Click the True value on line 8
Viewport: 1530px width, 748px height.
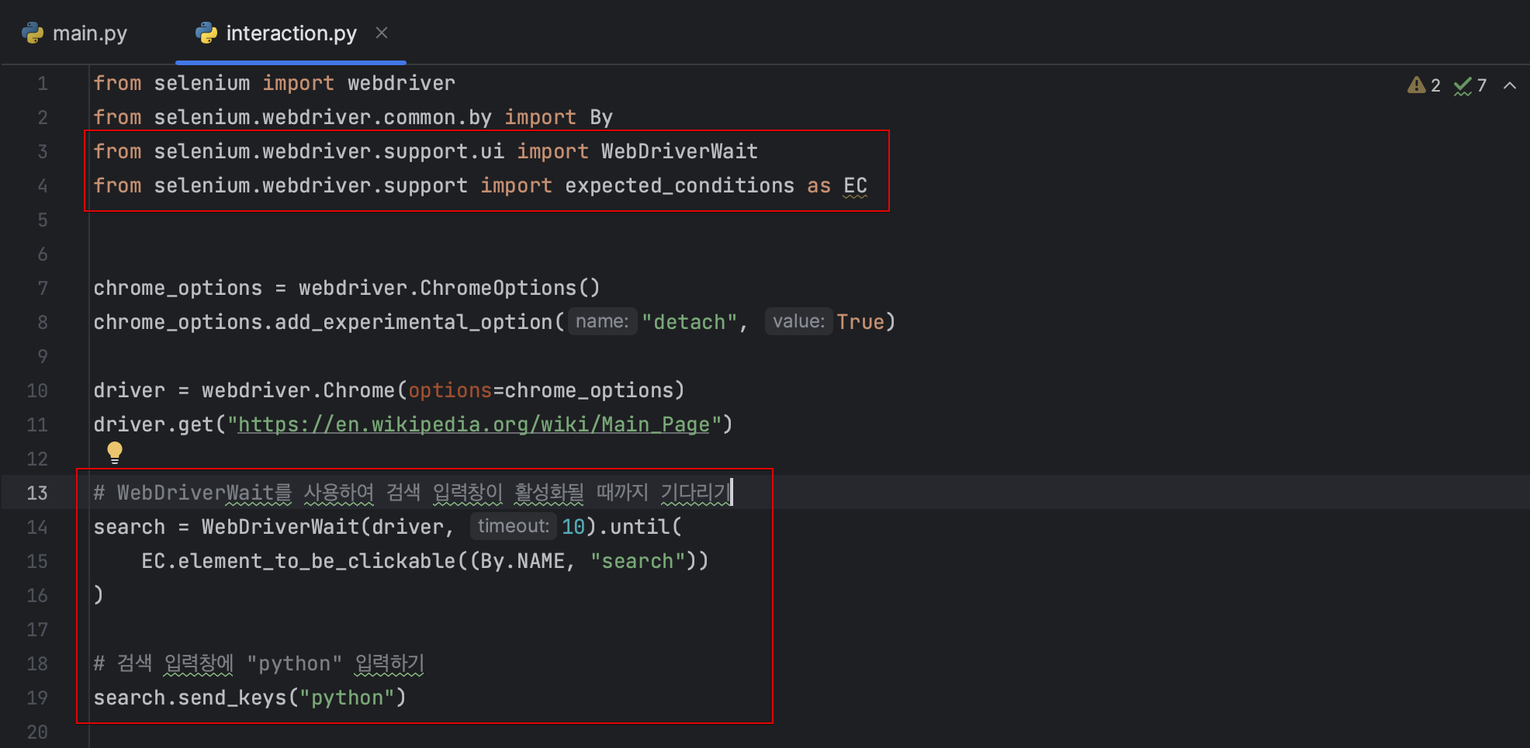click(860, 322)
